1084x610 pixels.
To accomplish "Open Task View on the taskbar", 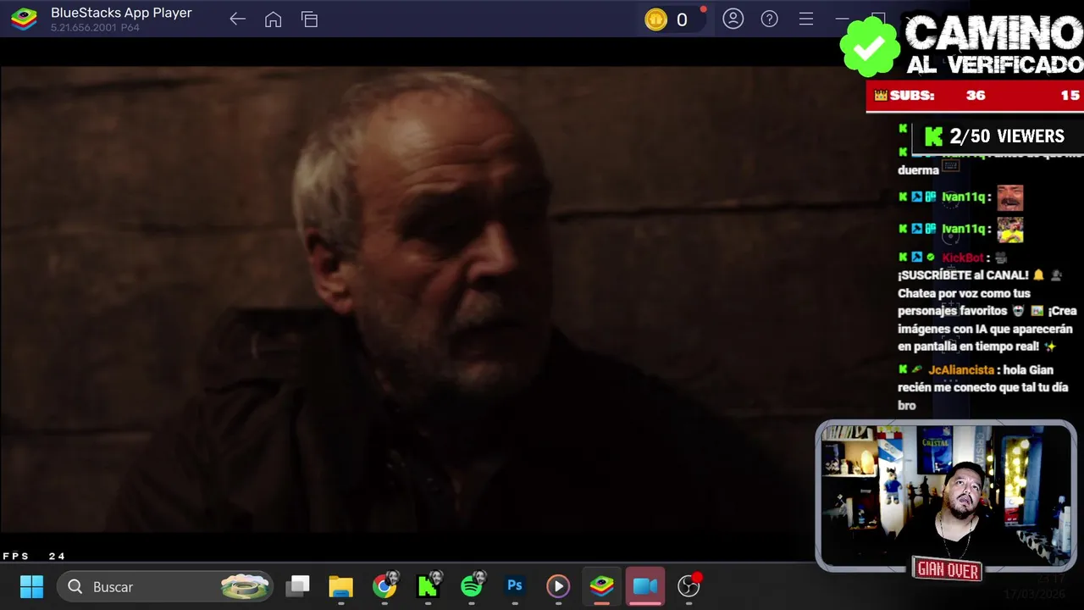I will [297, 586].
